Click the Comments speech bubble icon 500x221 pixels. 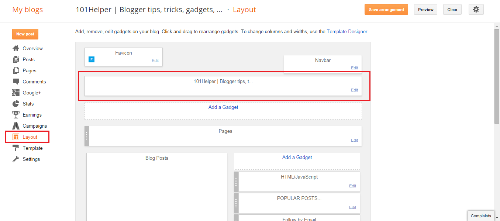coord(16,82)
